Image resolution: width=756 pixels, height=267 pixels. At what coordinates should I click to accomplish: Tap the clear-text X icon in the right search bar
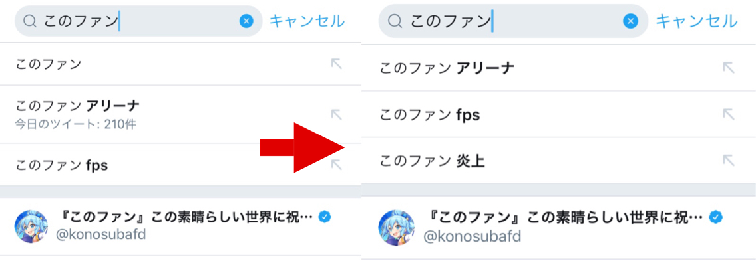click(x=630, y=21)
